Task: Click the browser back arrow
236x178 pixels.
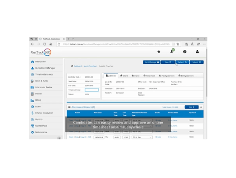Action: pyautogui.click(x=32, y=44)
